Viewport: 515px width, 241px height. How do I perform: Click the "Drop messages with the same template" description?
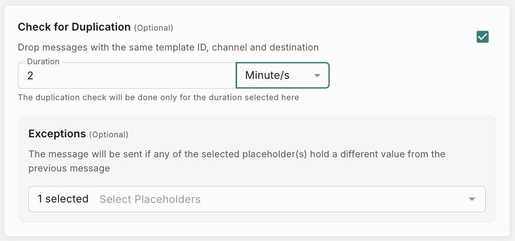(x=168, y=47)
